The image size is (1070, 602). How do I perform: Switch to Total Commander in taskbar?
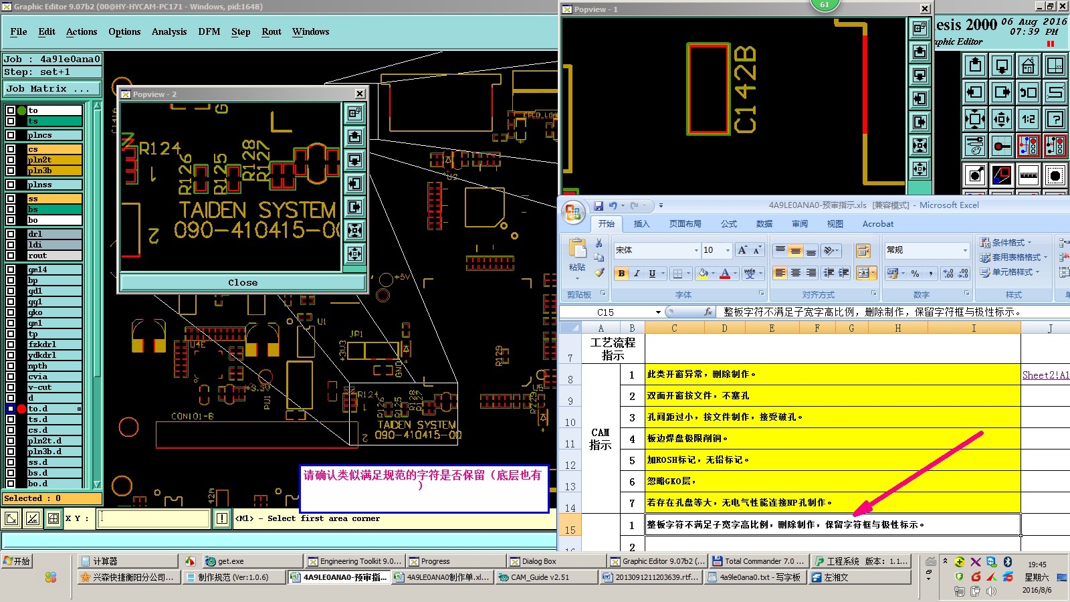click(x=758, y=561)
